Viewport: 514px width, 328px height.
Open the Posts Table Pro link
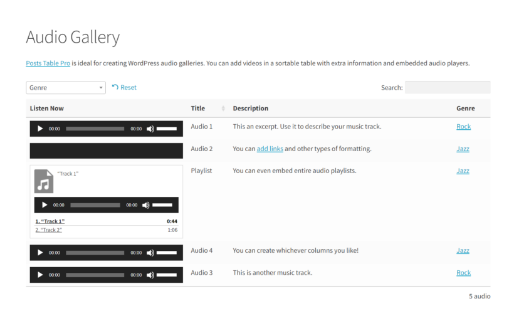(x=48, y=63)
